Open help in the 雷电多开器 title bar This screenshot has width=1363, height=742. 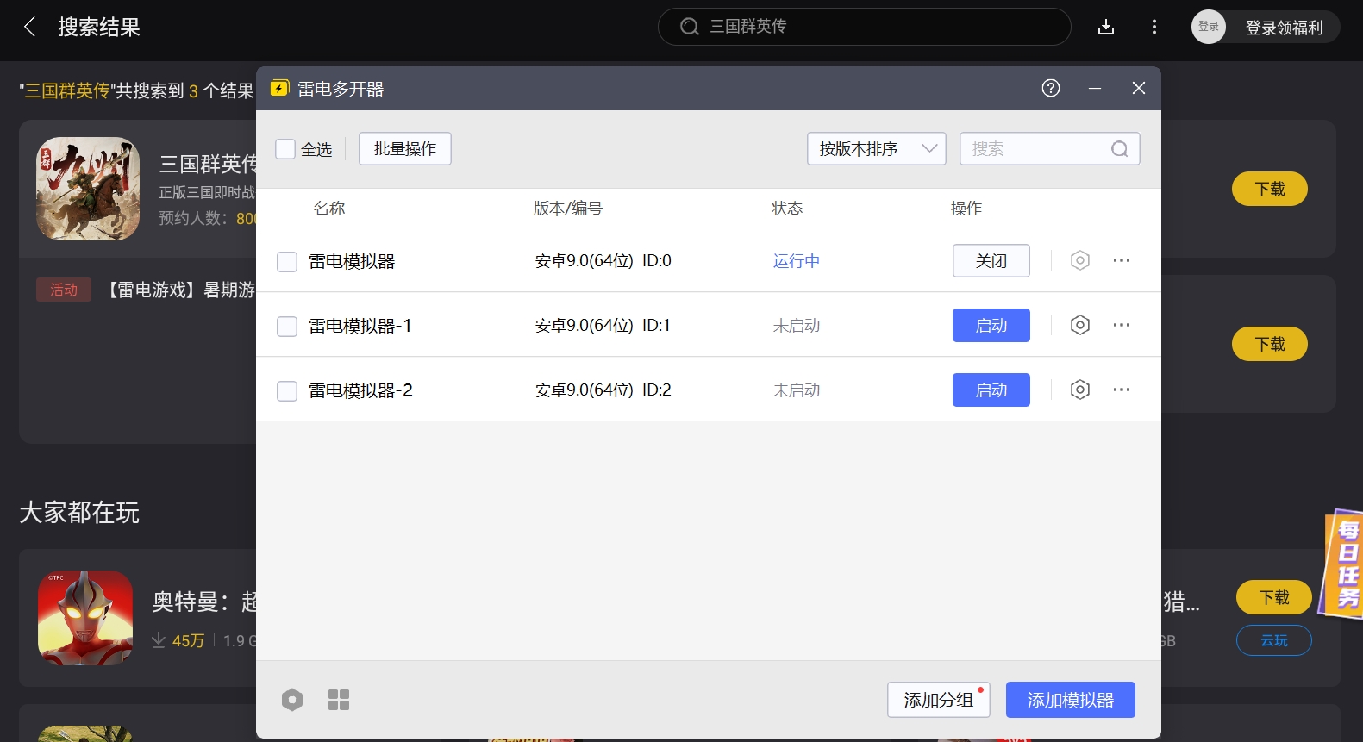click(x=1050, y=88)
